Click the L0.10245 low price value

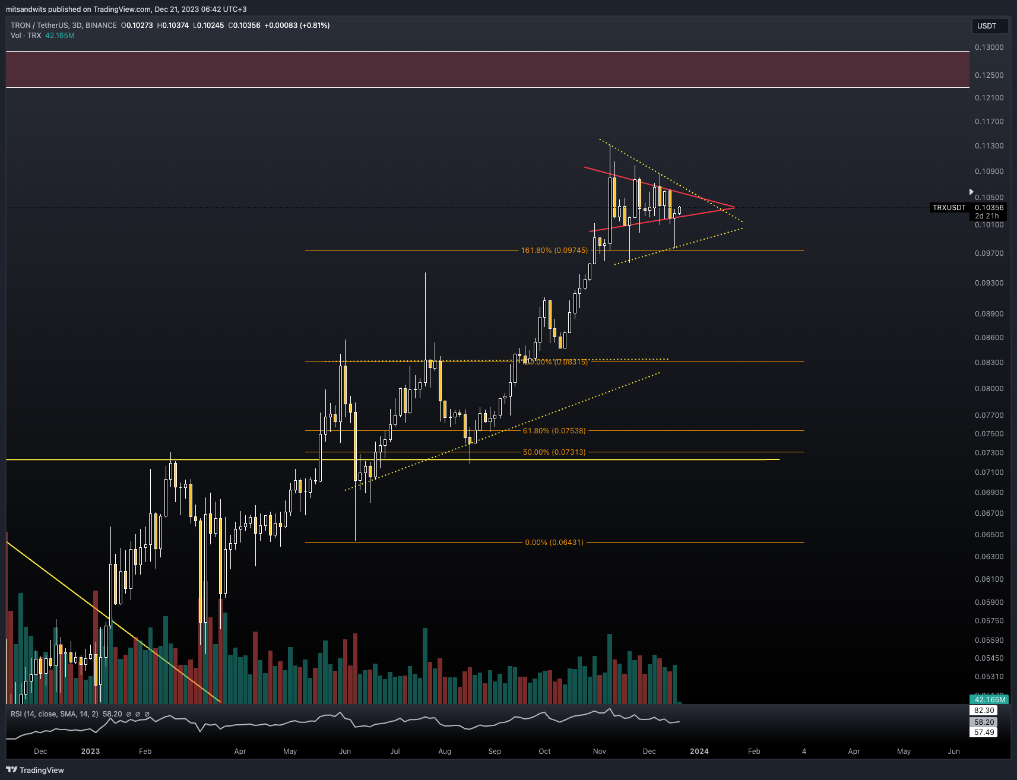208,26
